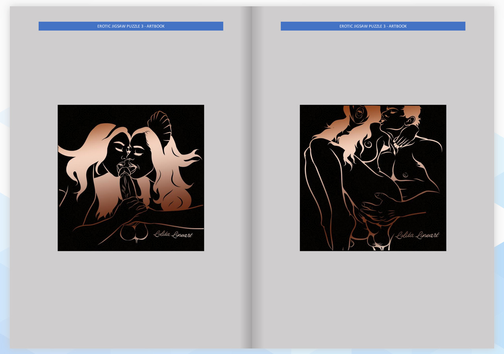The width and height of the screenshot is (504, 354).
Task: Click the left page artwork thumbnail
Action: tap(131, 178)
